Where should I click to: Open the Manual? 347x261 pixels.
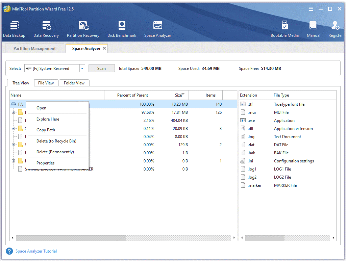tap(313, 29)
